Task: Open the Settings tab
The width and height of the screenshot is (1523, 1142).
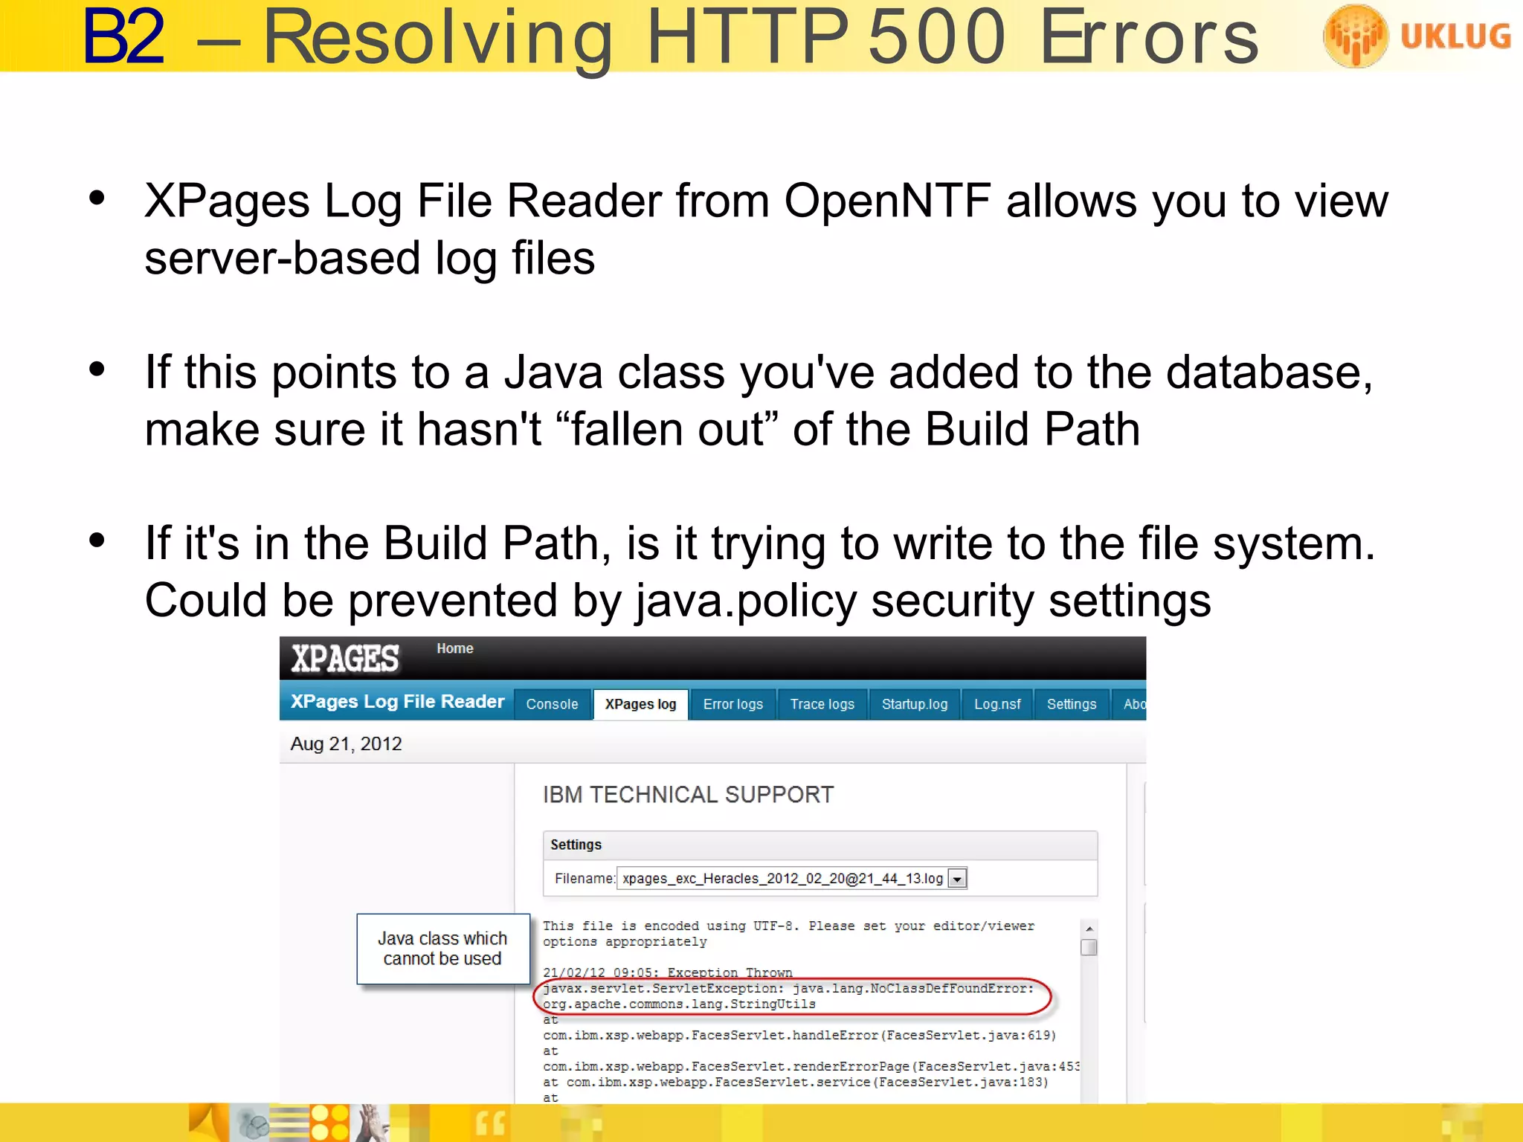Action: [1071, 704]
